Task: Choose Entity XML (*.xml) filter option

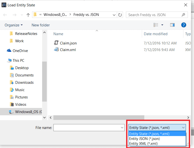Action: tap(143, 143)
